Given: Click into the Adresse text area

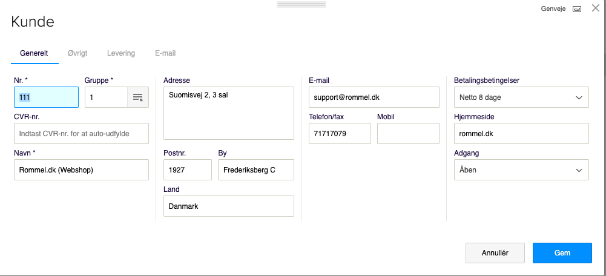Looking at the screenshot, I should (229, 113).
